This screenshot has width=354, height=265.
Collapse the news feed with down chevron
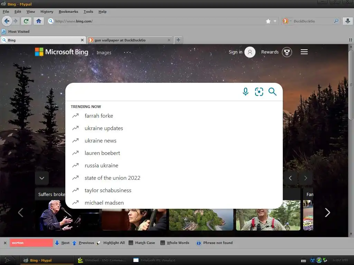42,178
